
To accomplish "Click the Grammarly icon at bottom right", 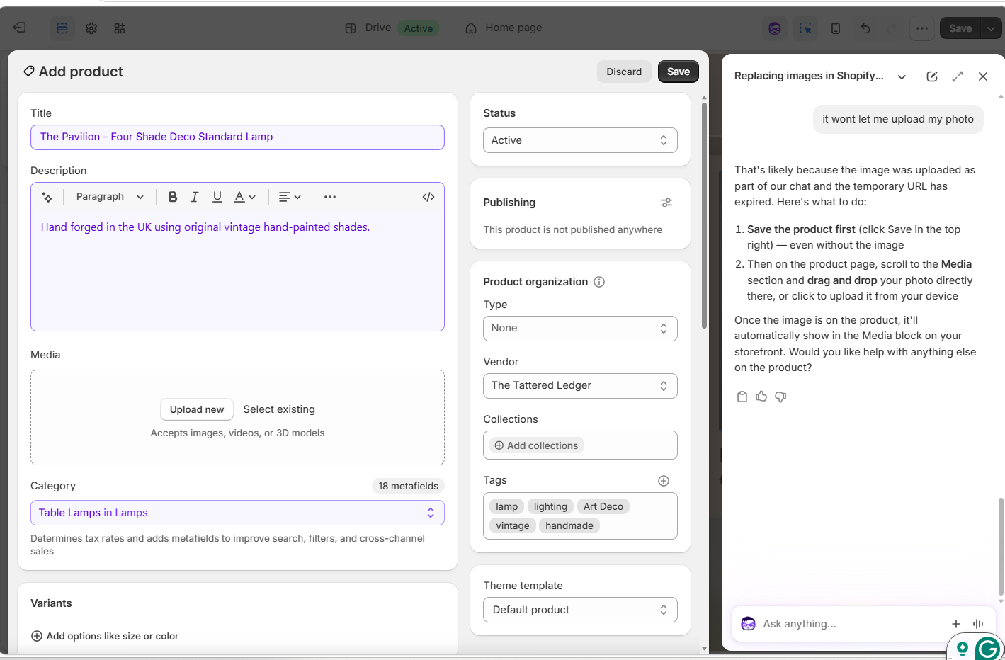I will pyautogui.click(x=987, y=648).
